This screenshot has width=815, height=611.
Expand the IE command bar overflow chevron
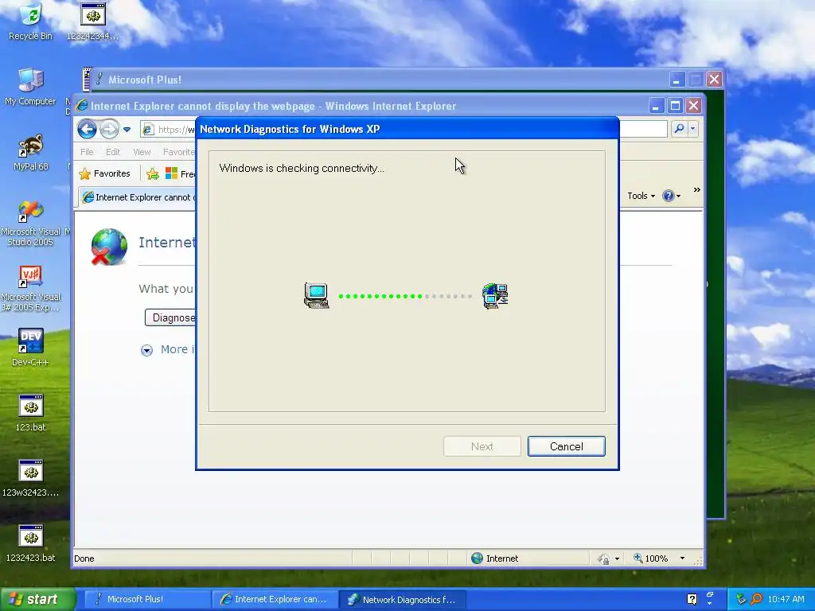(696, 190)
